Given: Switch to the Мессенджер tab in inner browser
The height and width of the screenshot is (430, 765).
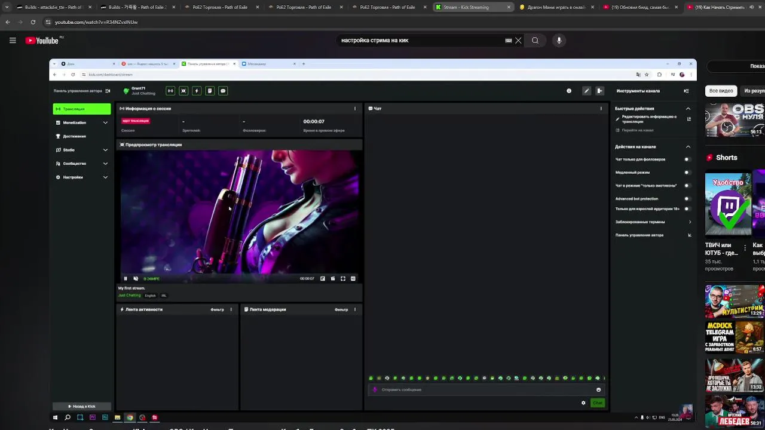Looking at the screenshot, I should (267, 64).
